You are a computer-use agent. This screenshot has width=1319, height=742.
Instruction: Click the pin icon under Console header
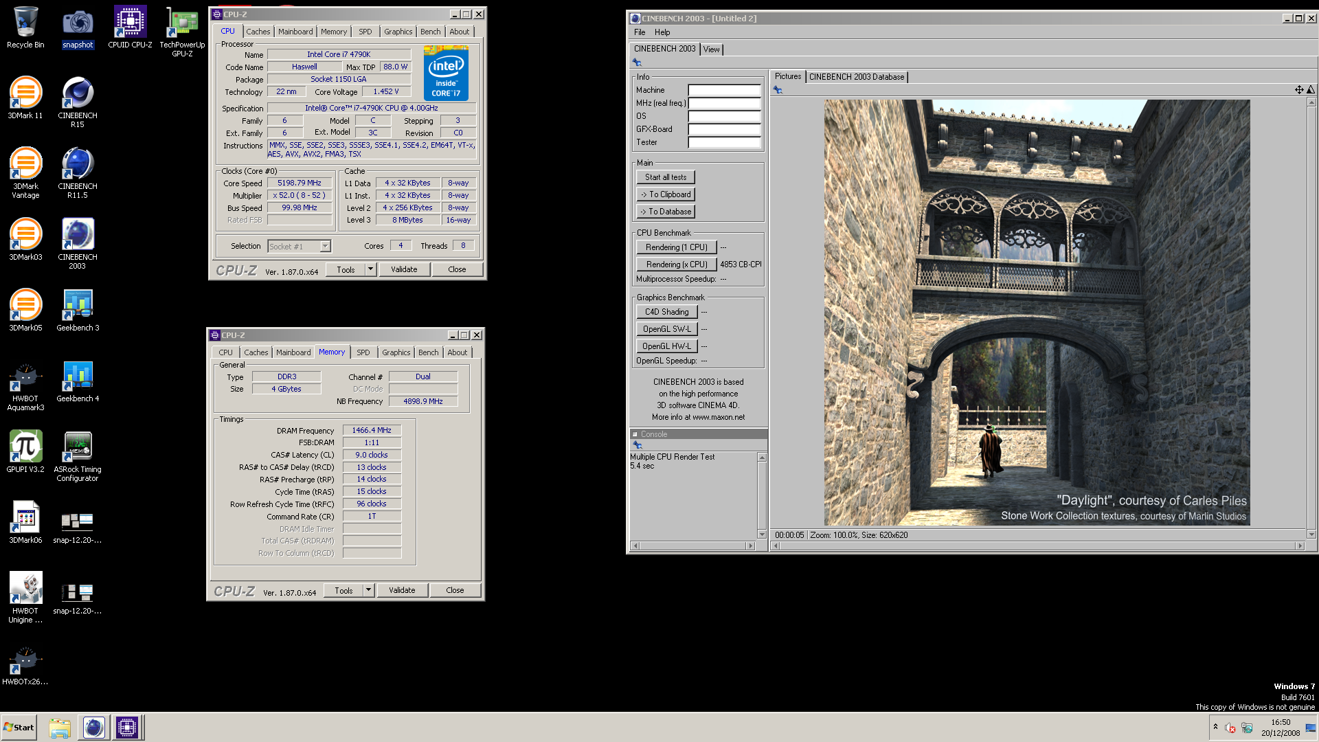(x=638, y=445)
